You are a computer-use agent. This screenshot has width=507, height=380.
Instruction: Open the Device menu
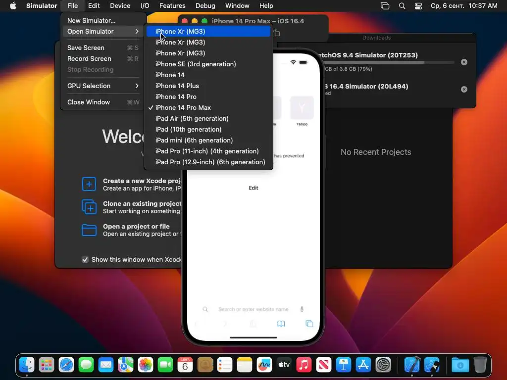120,6
